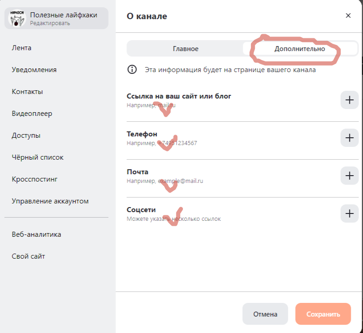This screenshot has height=333, width=363.
Task: Open Кросспостинг settings
Action: coord(35,179)
